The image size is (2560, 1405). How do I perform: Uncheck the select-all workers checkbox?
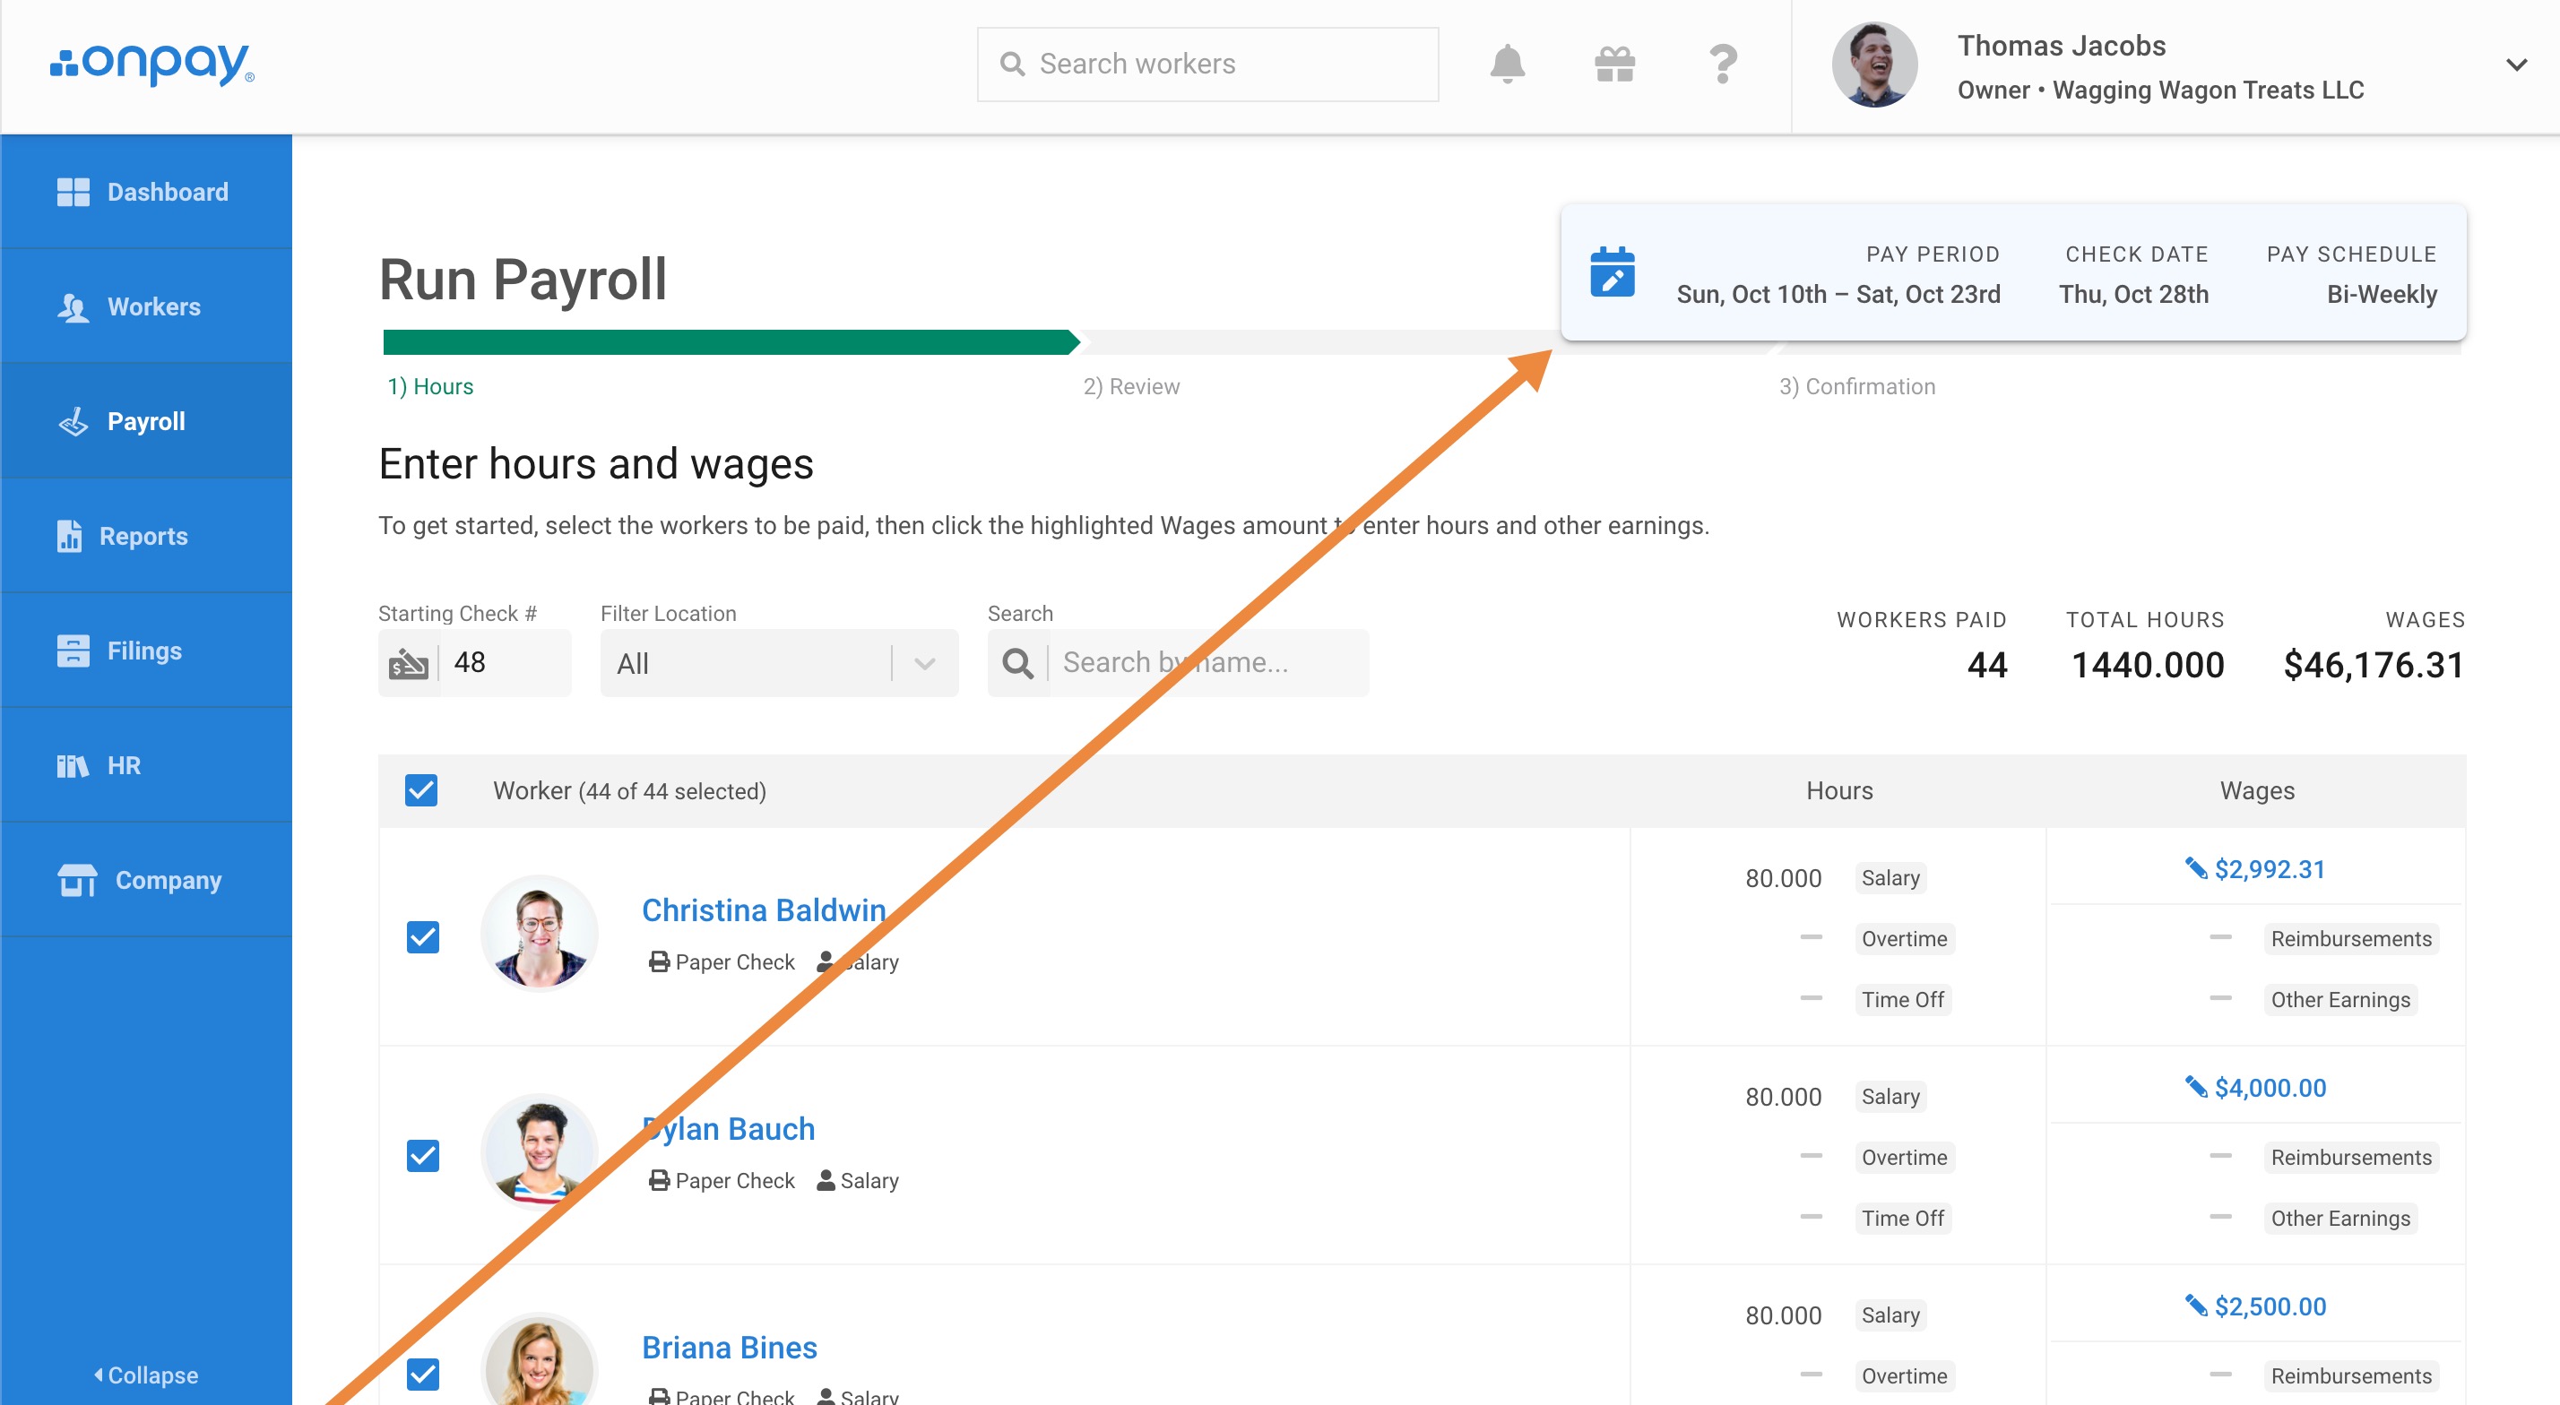click(421, 791)
